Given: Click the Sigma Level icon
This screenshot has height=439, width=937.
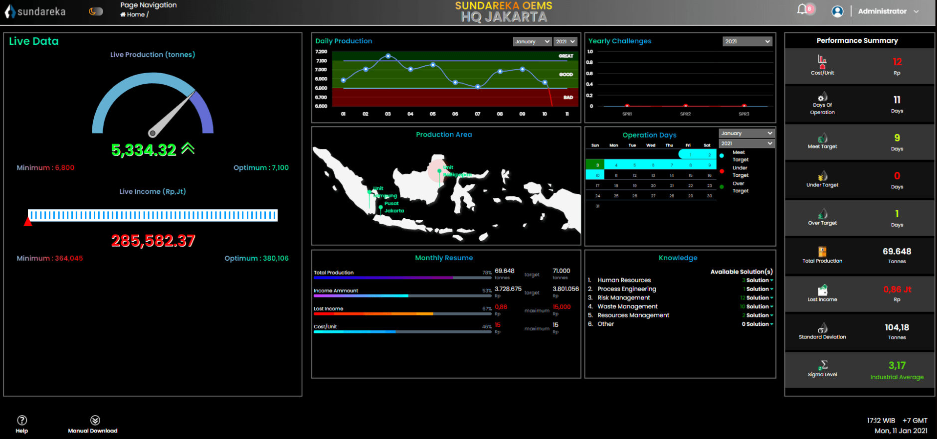Looking at the screenshot, I should pos(822,365).
